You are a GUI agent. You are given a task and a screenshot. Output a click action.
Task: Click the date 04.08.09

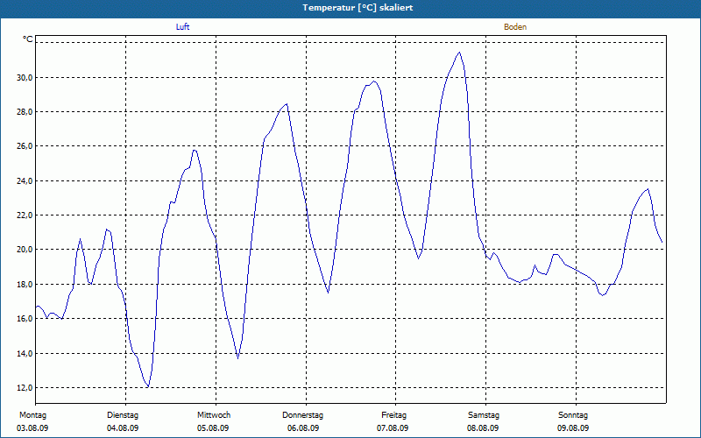click(123, 428)
